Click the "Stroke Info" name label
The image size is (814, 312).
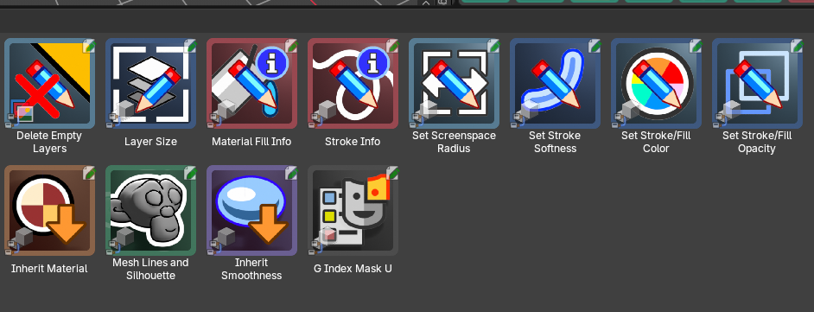pyautogui.click(x=353, y=142)
